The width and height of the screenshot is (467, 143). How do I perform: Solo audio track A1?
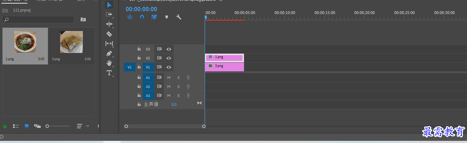pyautogui.click(x=178, y=77)
